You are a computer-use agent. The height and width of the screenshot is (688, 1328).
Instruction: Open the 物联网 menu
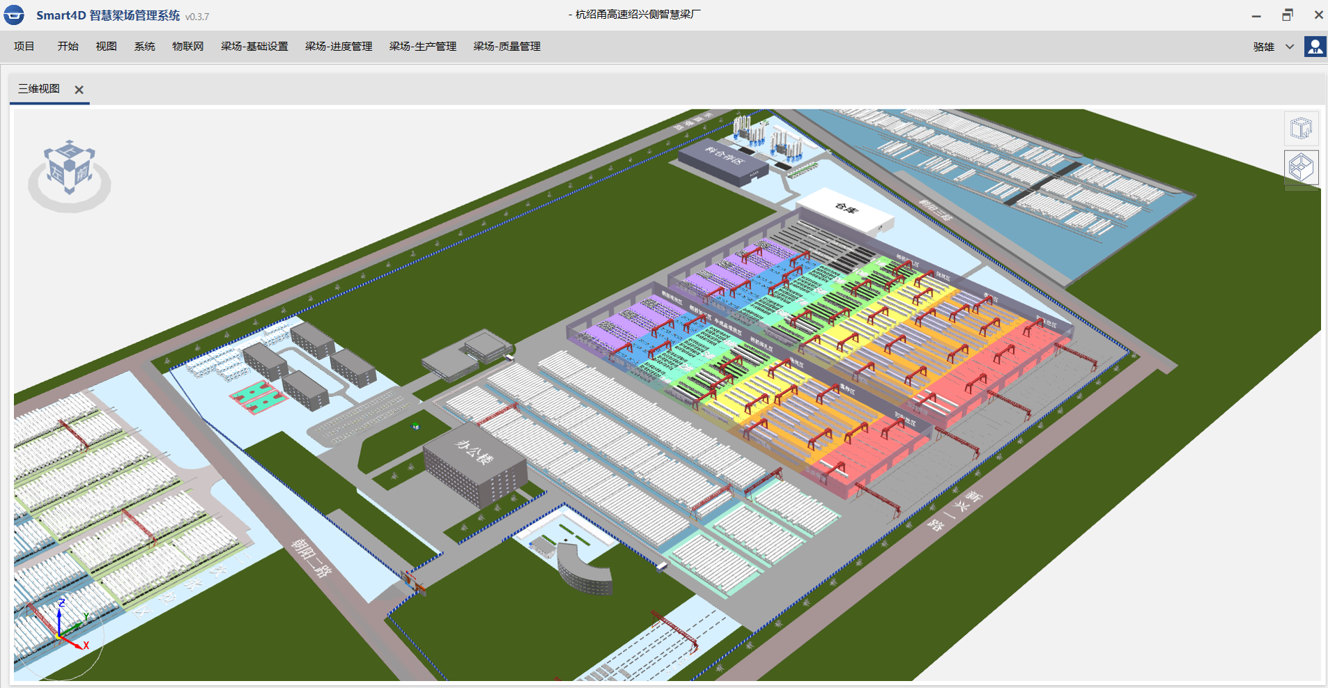tap(187, 47)
